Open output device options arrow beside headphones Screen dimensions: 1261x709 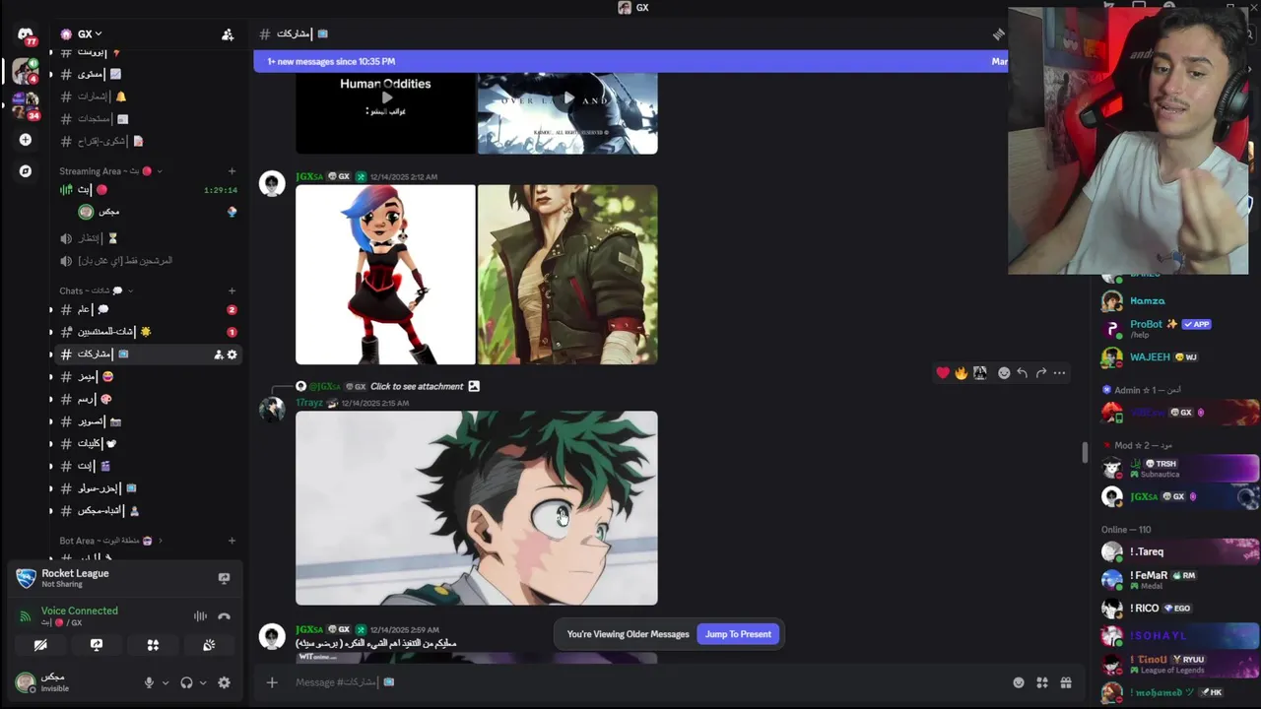(x=203, y=682)
